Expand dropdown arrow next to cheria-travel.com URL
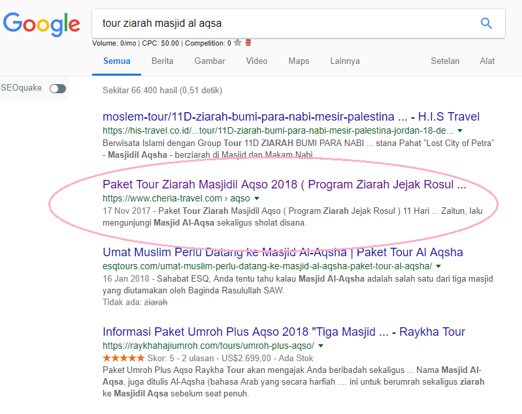Screen dimensions: 522x414 [257, 198]
